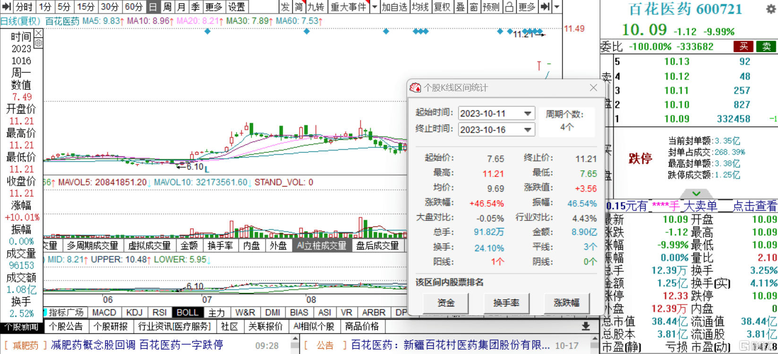Click green 卖 sell button
The image size is (778, 354).
pyautogui.click(x=766, y=46)
